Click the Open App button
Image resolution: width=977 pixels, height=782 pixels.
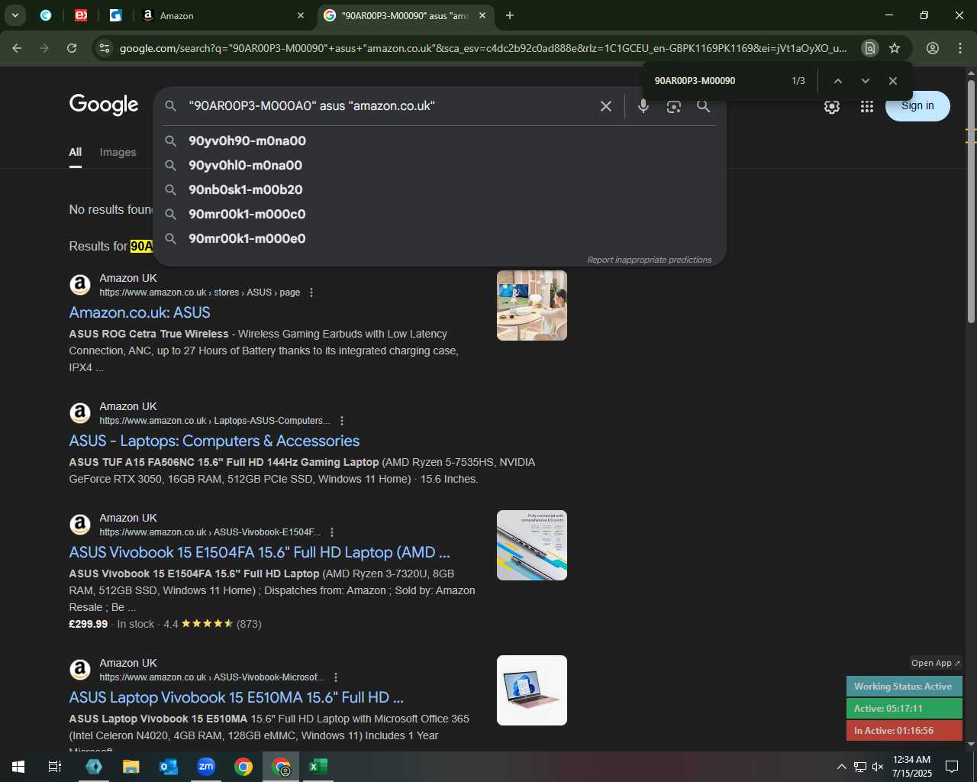tap(936, 663)
